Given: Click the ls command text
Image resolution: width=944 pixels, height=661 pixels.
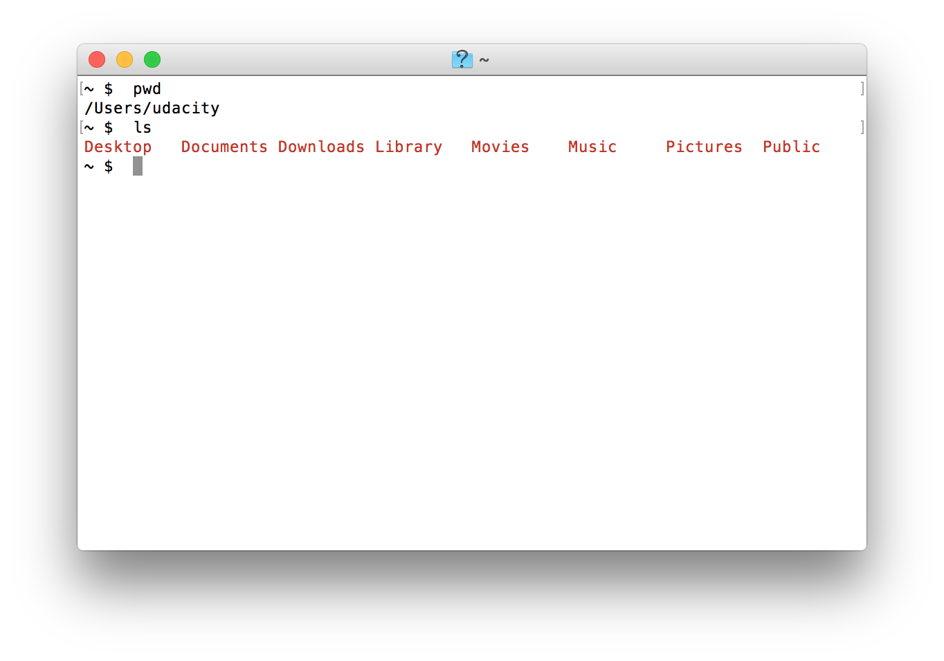Looking at the screenshot, I should coord(143,127).
